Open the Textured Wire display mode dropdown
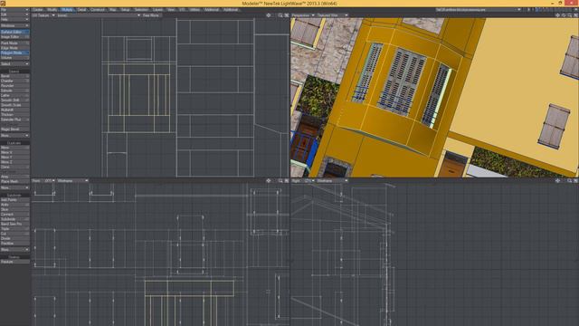579x326 pixels. [332, 15]
